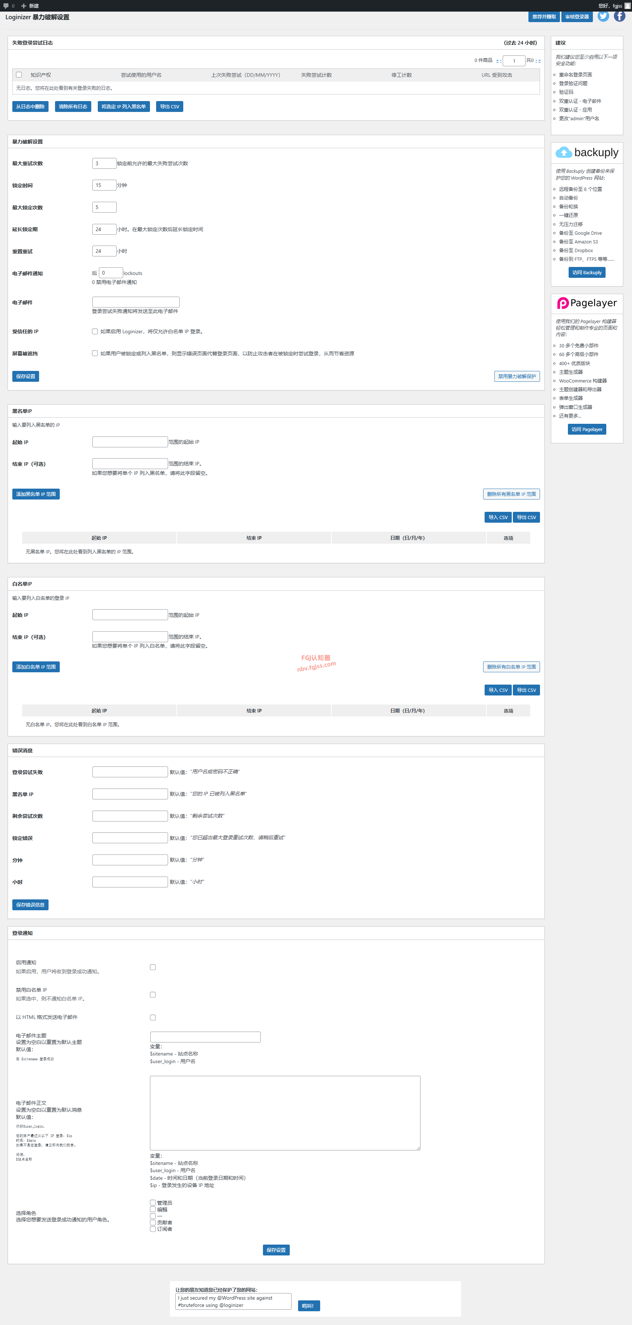Enable the 受信任的 IP whitelist-only checkbox
Image resolution: width=632 pixels, height=1325 pixels.
[95, 332]
